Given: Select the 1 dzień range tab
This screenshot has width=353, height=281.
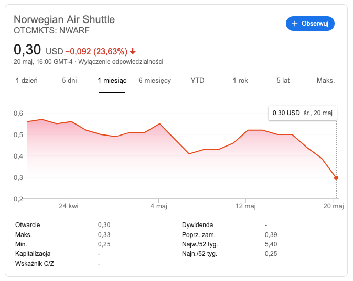Looking at the screenshot, I should pyautogui.click(x=27, y=81).
